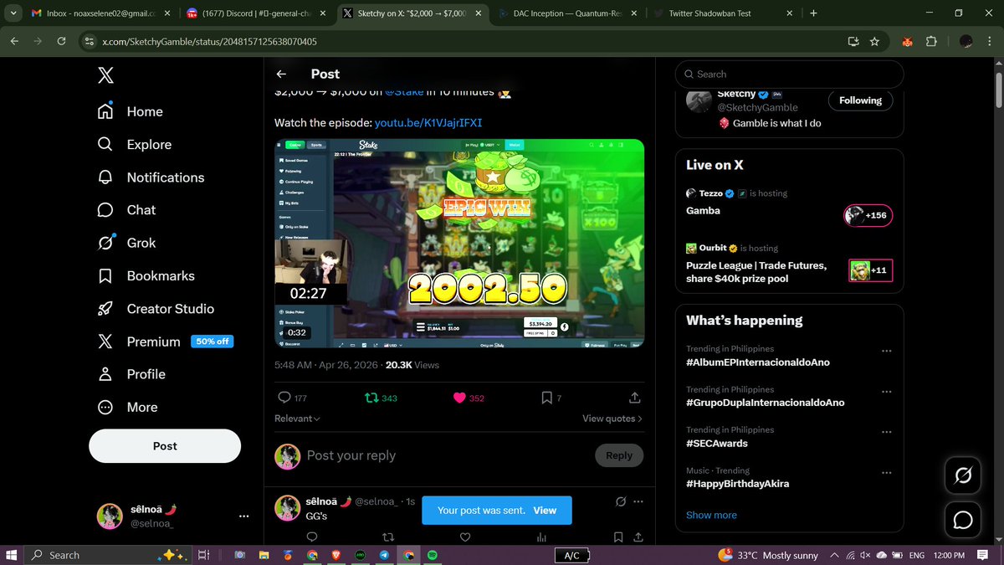The height and width of the screenshot is (565, 1004).
Task: Open a new browser tab
Action: pyautogui.click(x=813, y=13)
